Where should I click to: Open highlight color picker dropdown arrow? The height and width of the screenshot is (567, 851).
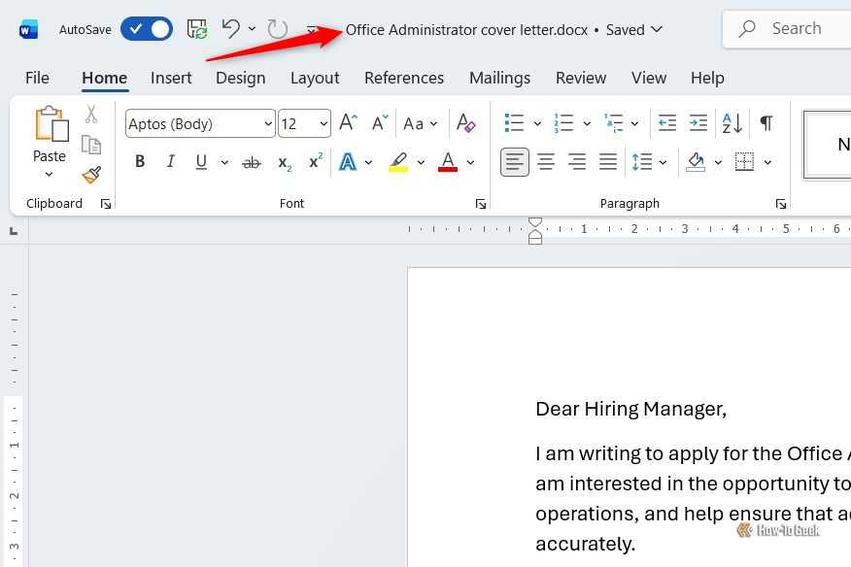click(421, 162)
